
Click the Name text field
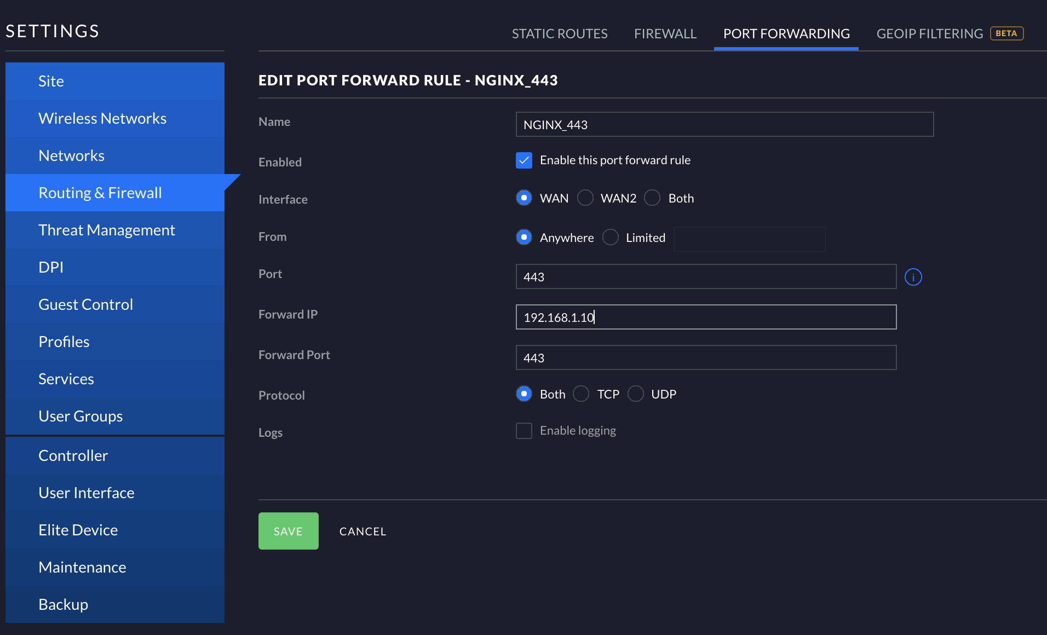click(724, 125)
